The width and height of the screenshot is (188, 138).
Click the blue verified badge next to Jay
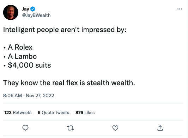point(32,9)
